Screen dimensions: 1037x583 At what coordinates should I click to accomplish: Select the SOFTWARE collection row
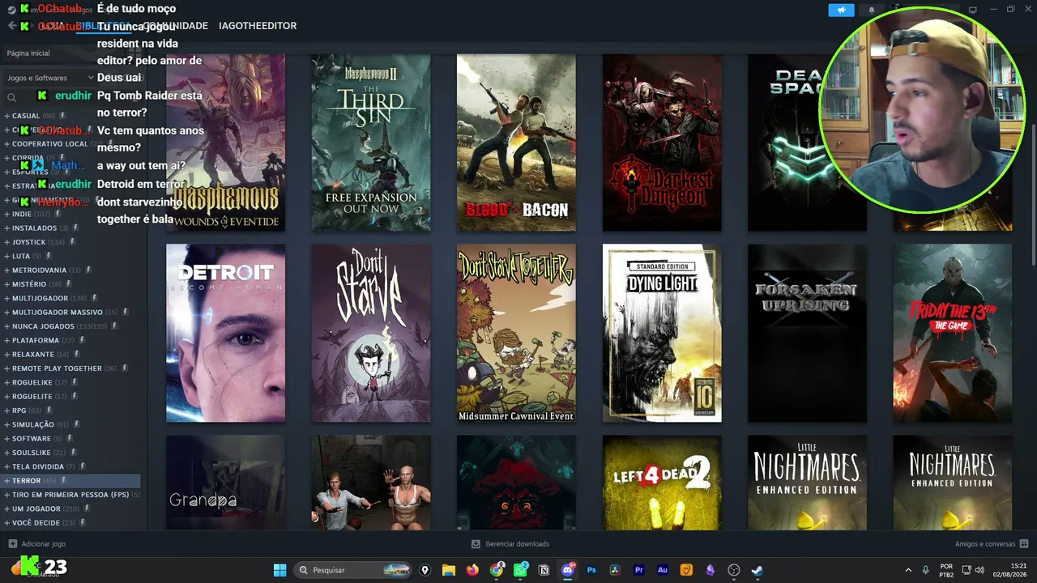(x=71, y=439)
